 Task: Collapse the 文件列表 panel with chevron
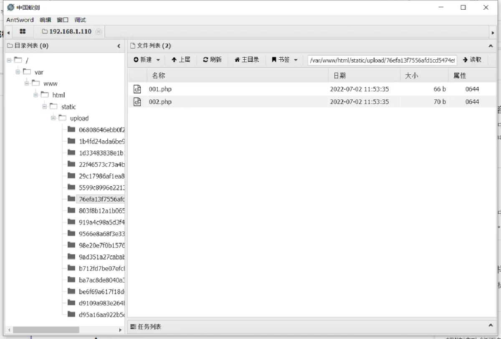coord(491,46)
